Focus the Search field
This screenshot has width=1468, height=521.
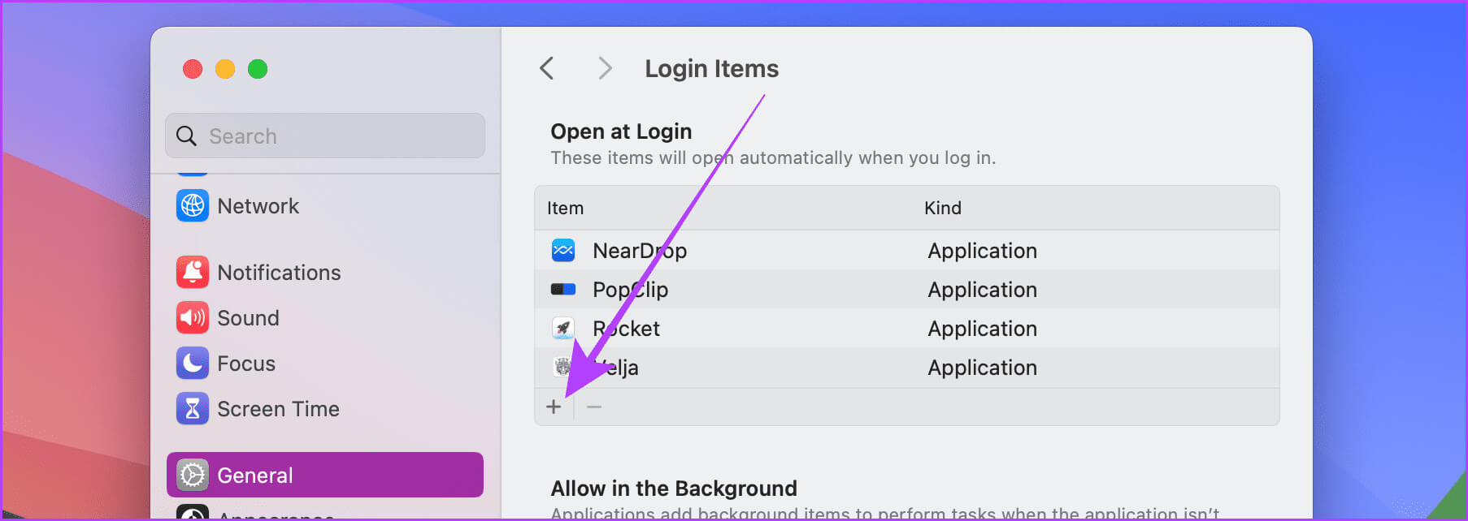[325, 136]
